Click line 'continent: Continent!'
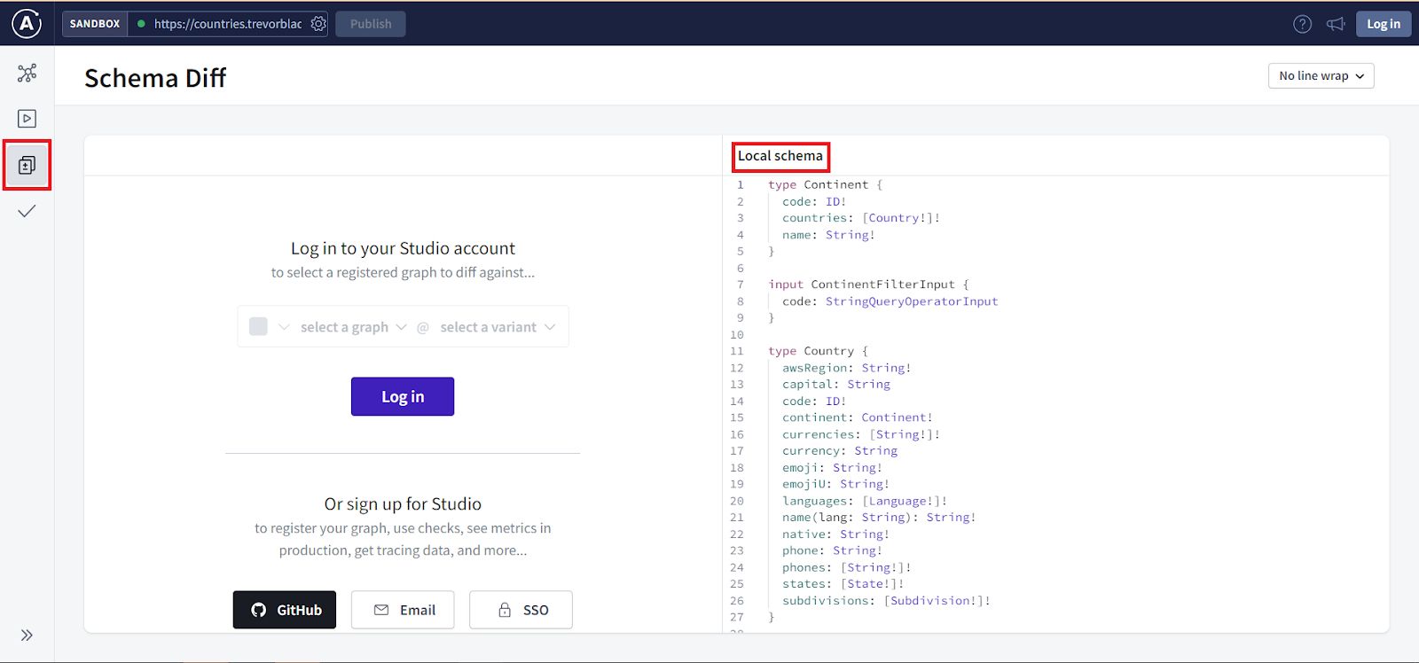This screenshot has height=663, width=1419. [x=857, y=417]
